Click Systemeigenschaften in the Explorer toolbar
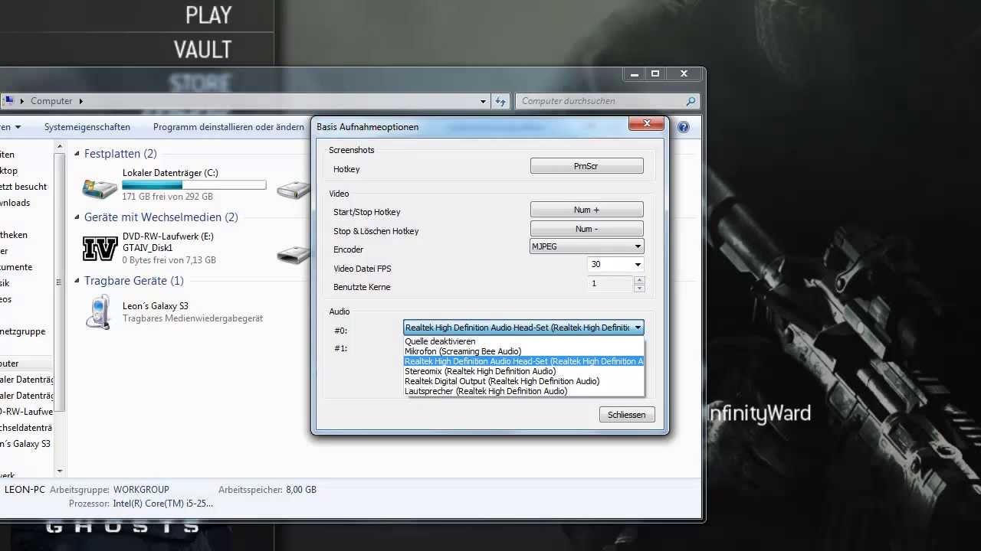Screen dimensions: 981x551 click(x=87, y=127)
